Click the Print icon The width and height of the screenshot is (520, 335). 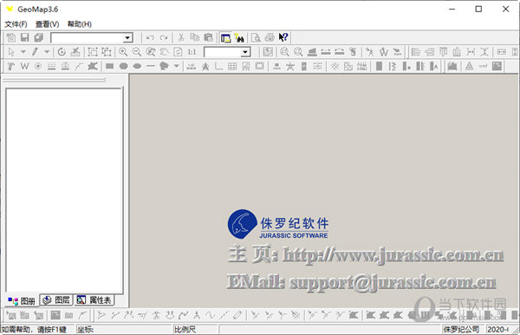[270, 38]
